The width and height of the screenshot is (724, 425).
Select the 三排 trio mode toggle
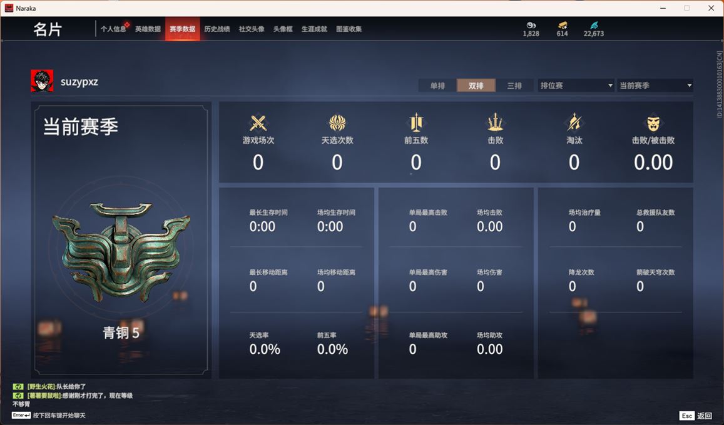[x=514, y=86]
